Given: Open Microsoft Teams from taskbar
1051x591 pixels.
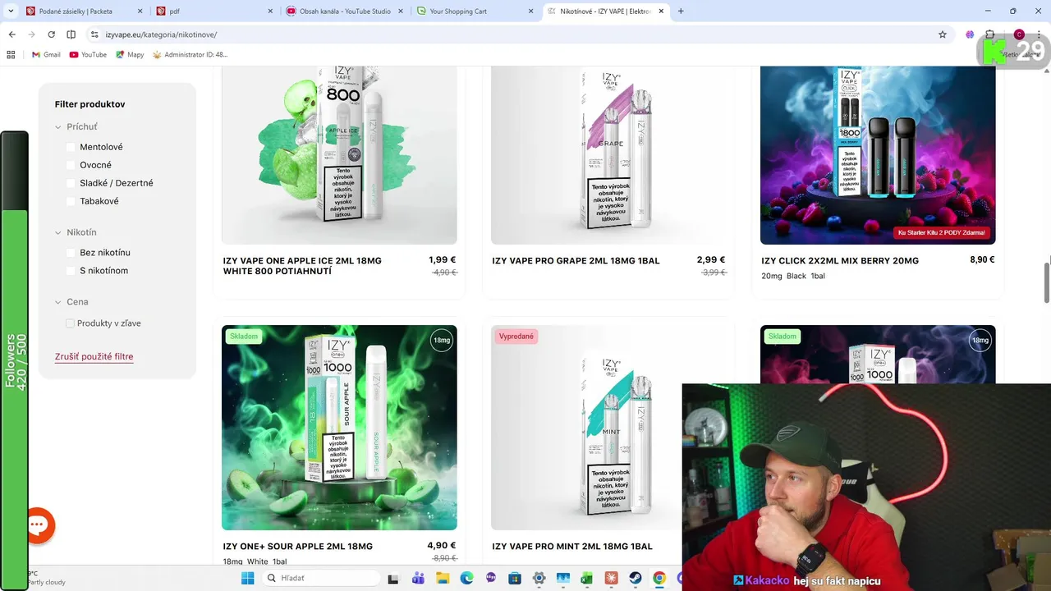Looking at the screenshot, I should click(419, 578).
